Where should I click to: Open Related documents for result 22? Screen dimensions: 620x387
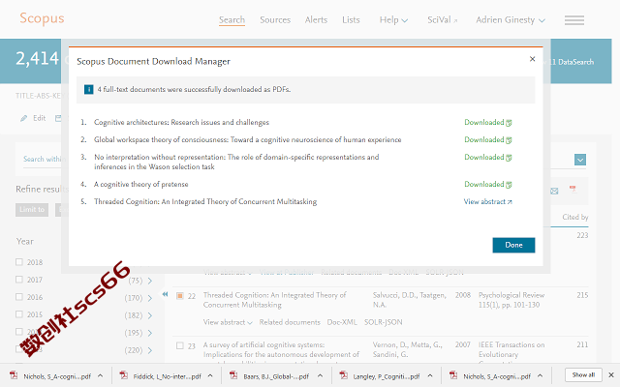pos(290,322)
